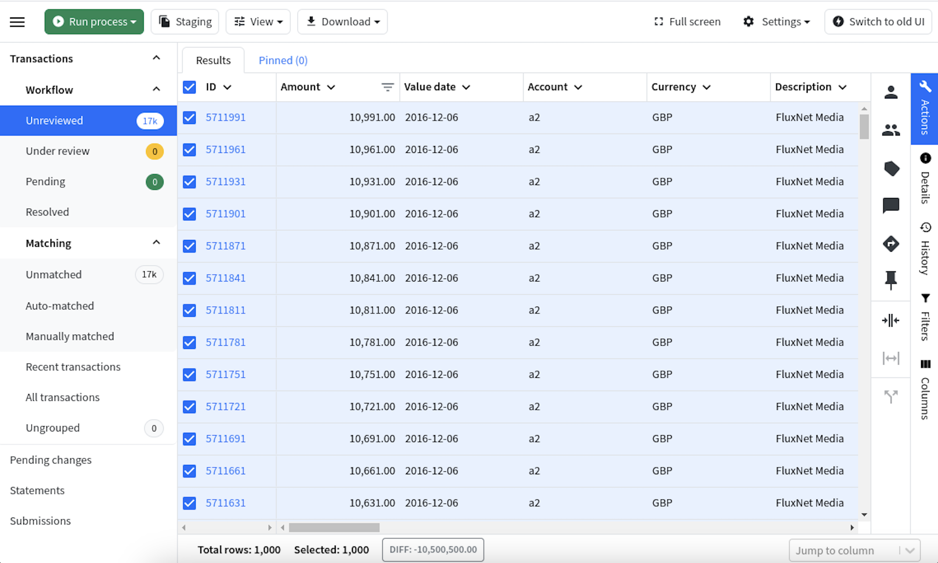This screenshot has height=563, width=938.
Task: Click the Run process button
Action: point(94,21)
